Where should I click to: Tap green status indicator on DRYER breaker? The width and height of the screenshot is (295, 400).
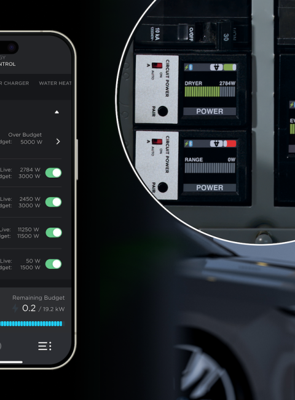pyautogui.click(x=230, y=67)
